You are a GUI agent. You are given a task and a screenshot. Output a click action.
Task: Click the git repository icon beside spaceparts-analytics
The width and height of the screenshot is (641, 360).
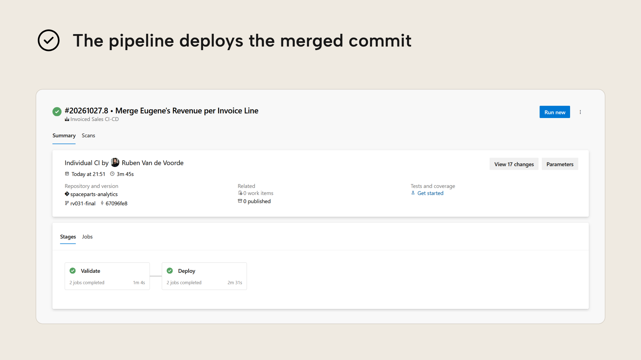67,194
